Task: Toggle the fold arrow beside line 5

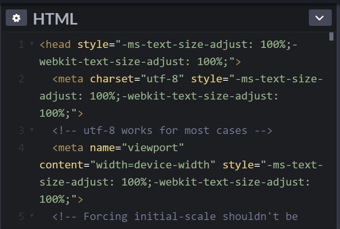Action: [x=32, y=217]
